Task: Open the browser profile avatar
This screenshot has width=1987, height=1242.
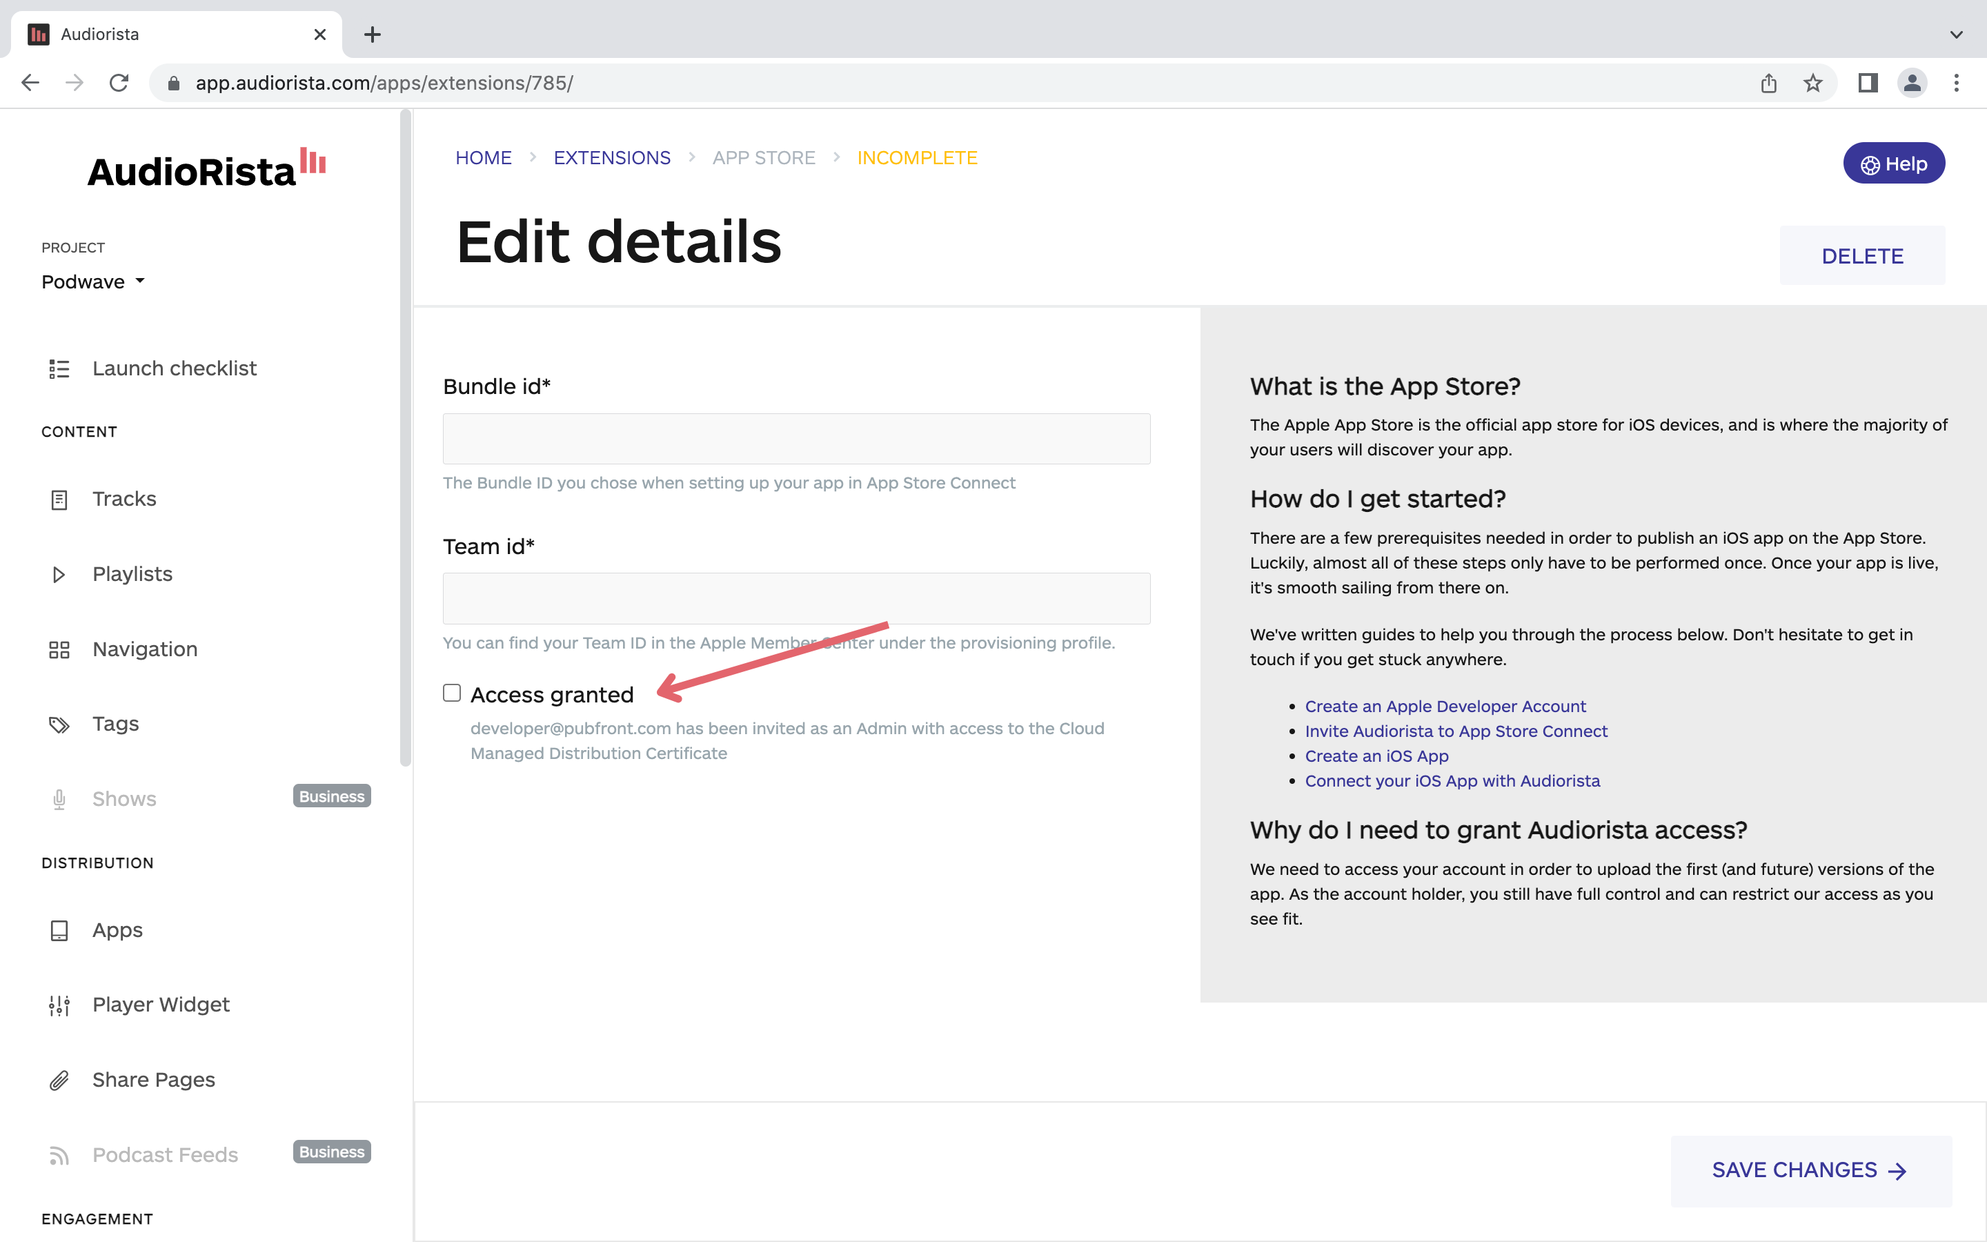Action: pos(1912,83)
